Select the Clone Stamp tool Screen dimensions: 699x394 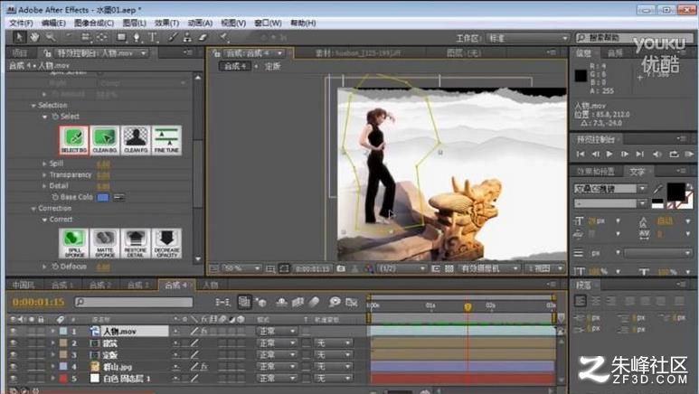pyautogui.click(x=188, y=37)
